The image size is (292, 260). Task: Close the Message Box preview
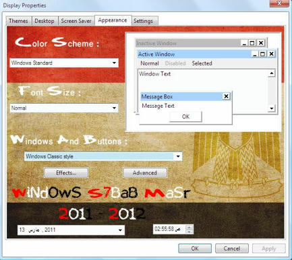pos(226,96)
